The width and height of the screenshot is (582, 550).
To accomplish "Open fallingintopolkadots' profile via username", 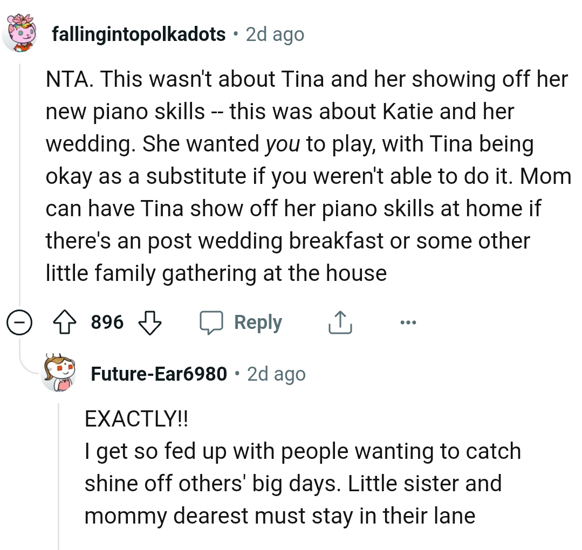I will tap(138, 33).
